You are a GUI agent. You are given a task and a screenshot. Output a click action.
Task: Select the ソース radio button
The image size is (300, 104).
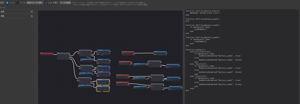18,3
